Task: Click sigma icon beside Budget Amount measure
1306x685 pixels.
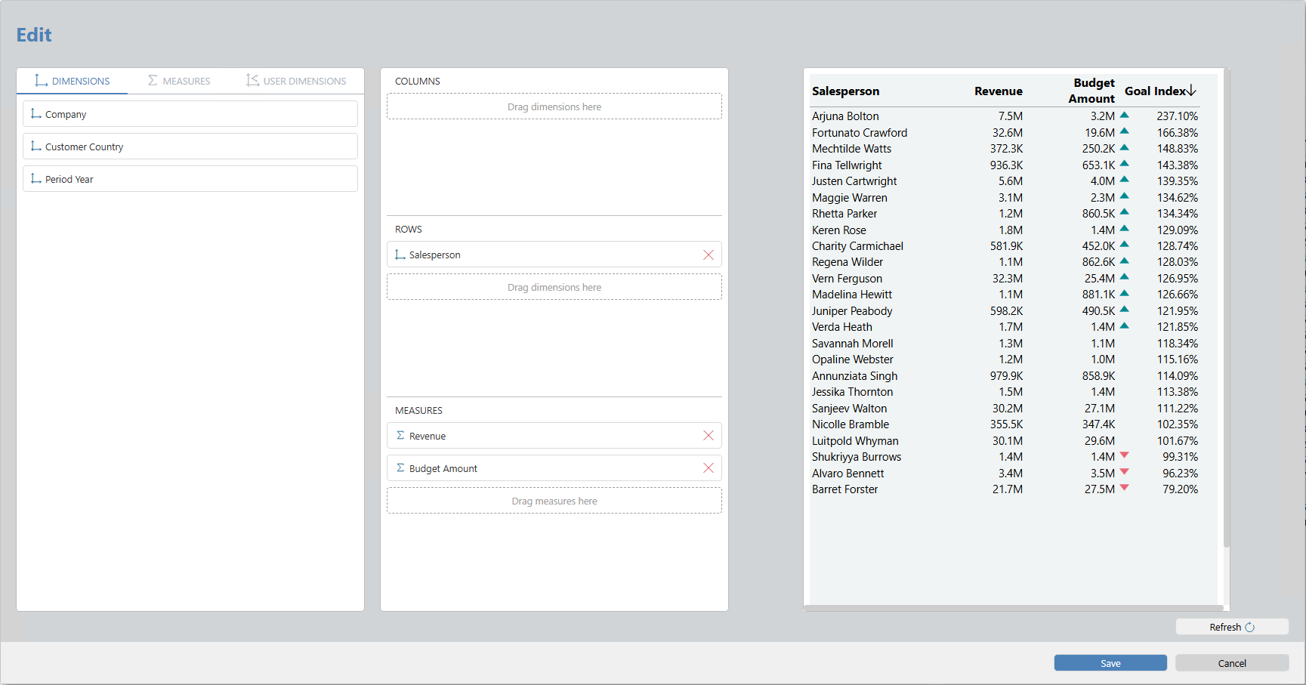Action: click(400, 468)
